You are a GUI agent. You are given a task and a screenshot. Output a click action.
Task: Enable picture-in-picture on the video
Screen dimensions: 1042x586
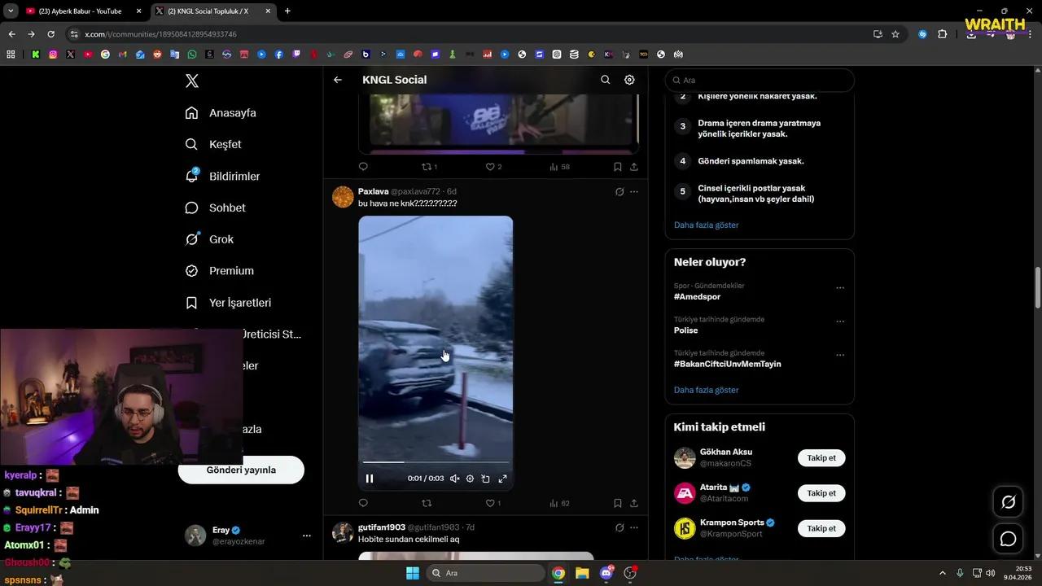point(486,479)
